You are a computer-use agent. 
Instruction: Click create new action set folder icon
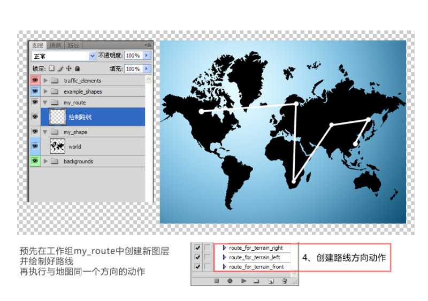coord(256,281)
